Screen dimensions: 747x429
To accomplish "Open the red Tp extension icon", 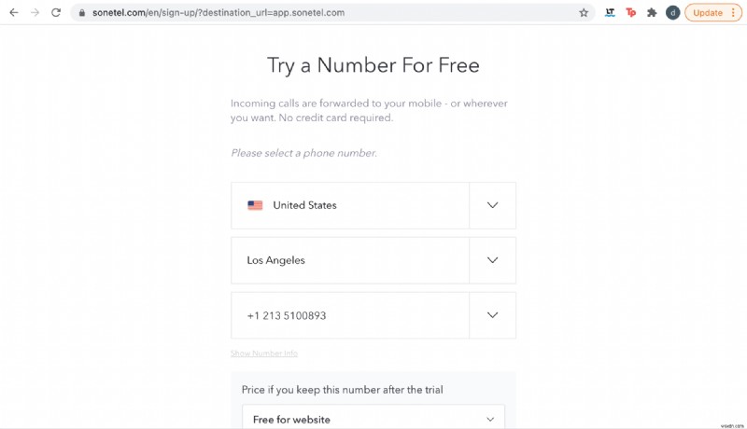I will [x=630, y=13].
